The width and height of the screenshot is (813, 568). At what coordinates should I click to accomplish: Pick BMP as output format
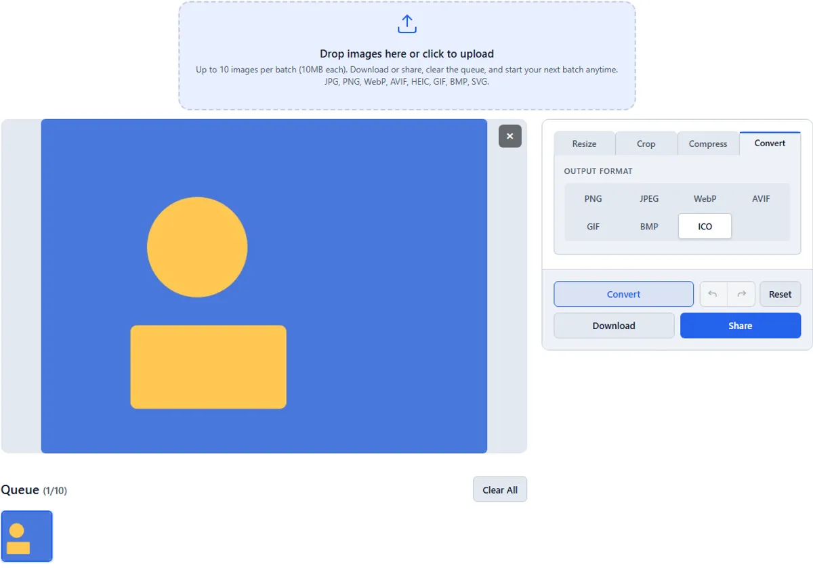pos(649,227)
